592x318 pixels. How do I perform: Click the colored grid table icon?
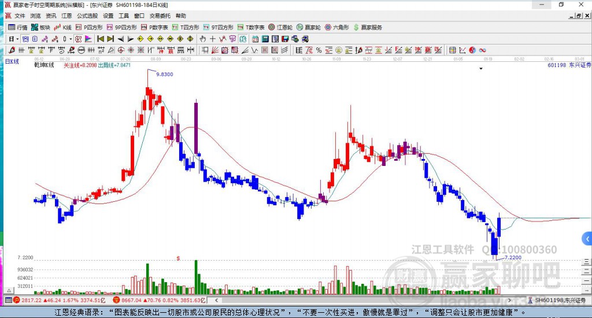click(452, 50)
